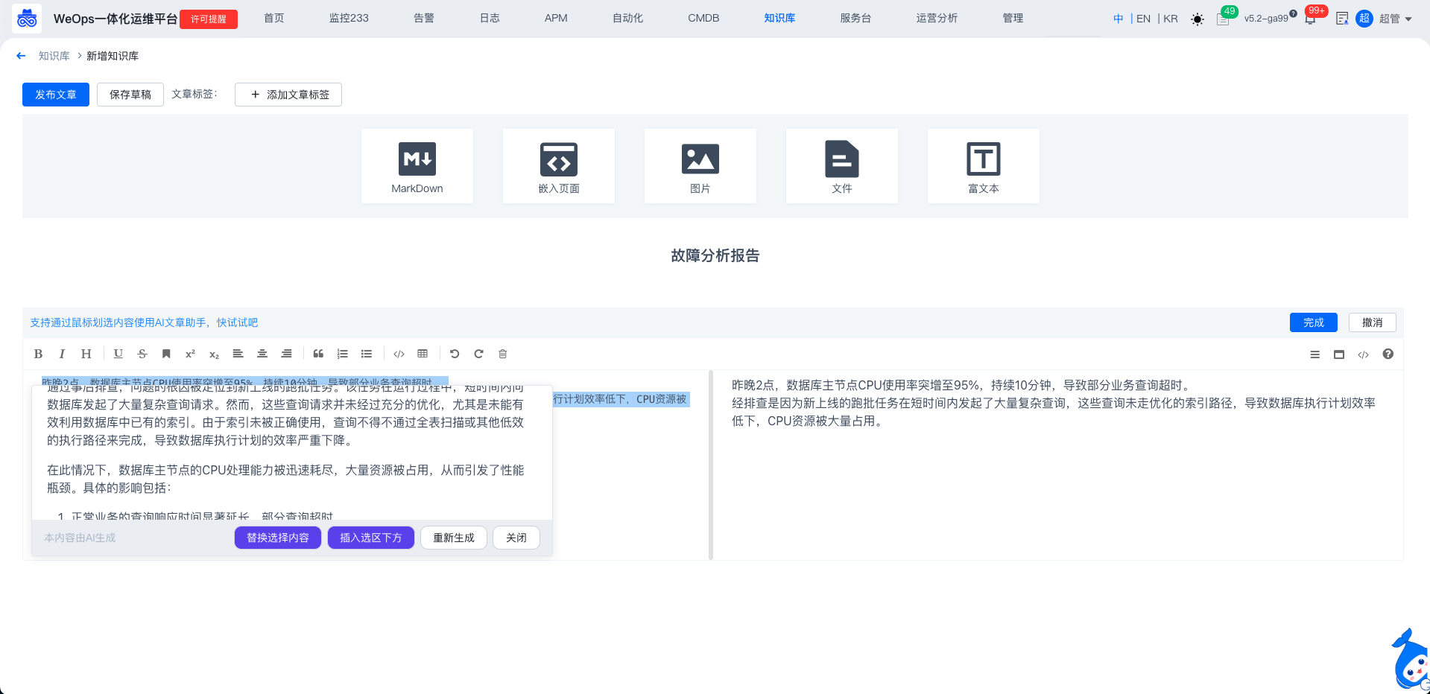This screenshot has width=1430, height=694.
Task: Insert a table via the toolbar icon
Action: tap(423, 354)
